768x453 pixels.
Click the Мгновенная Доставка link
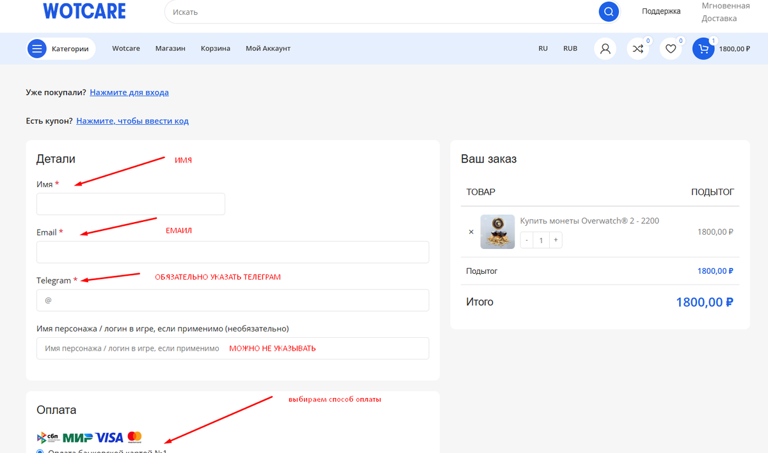tap(726, 12)
